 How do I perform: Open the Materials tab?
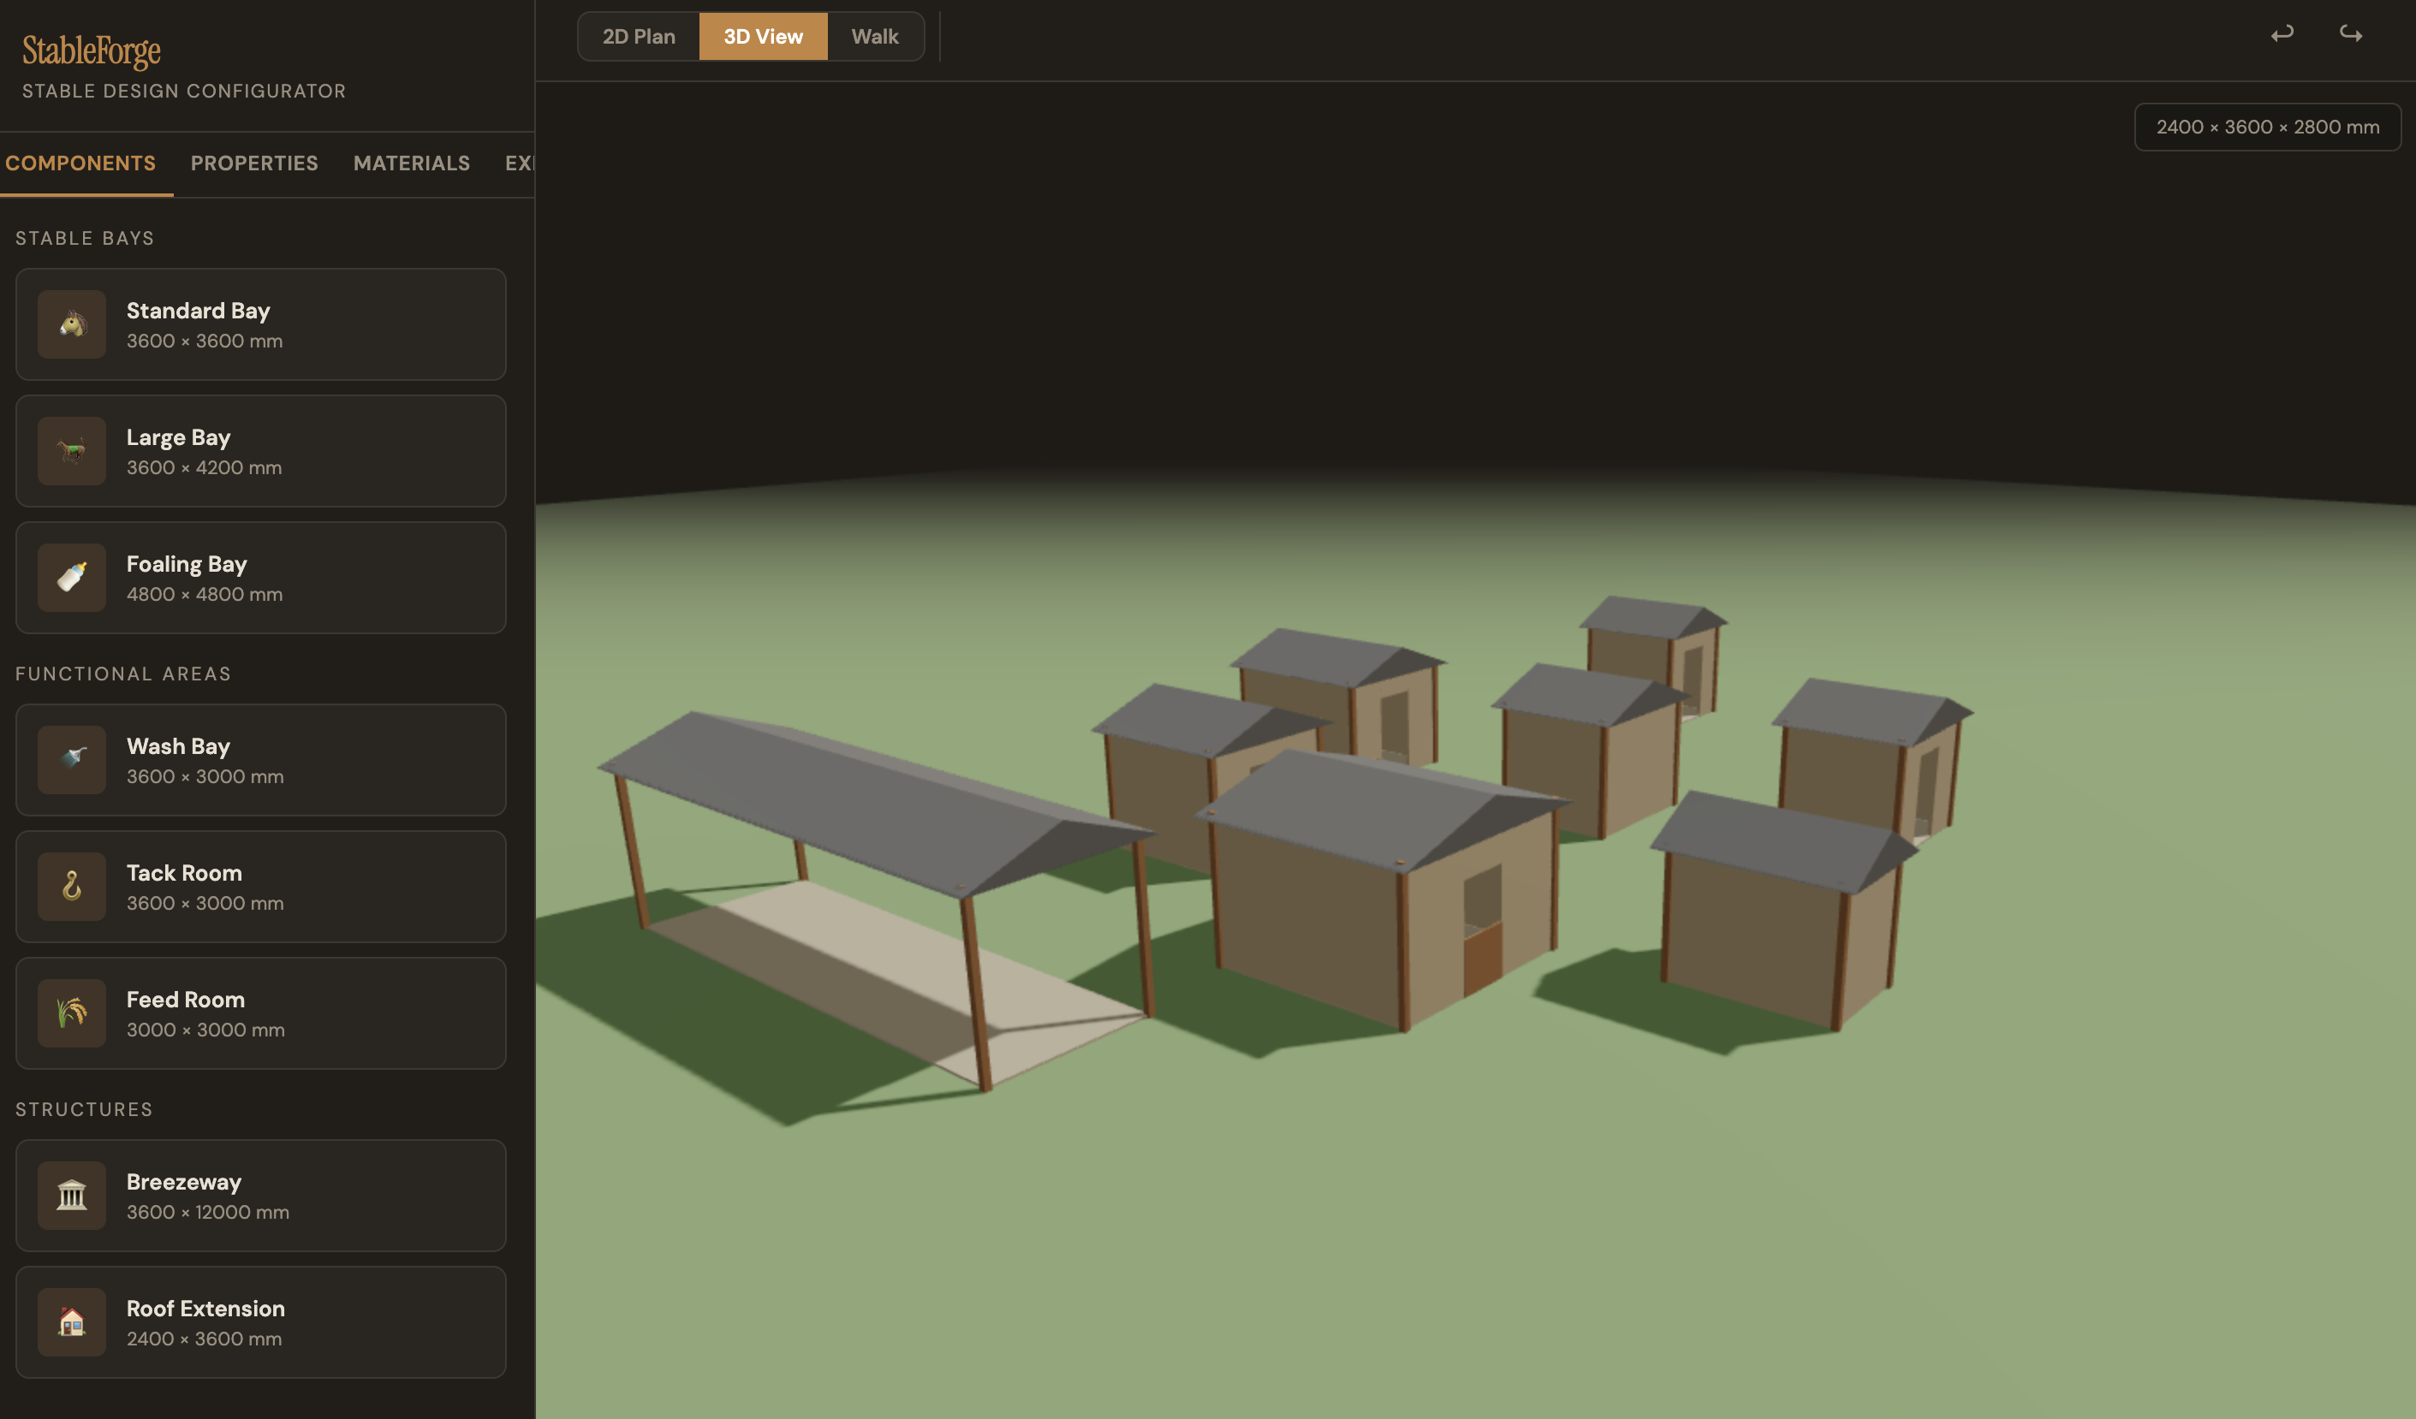pos(411,163)
